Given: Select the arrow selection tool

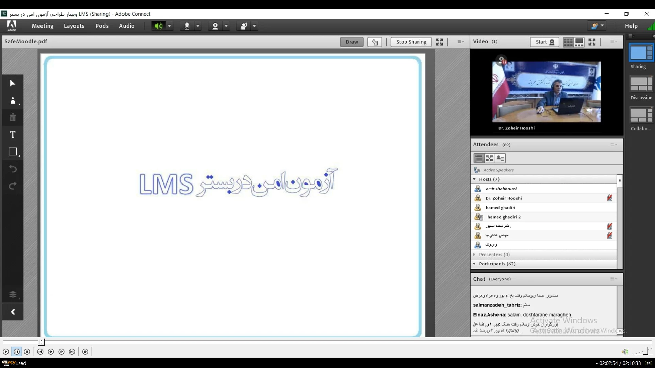Looking at the screenshot, I should pyautogui.click(x=13, y=83).
